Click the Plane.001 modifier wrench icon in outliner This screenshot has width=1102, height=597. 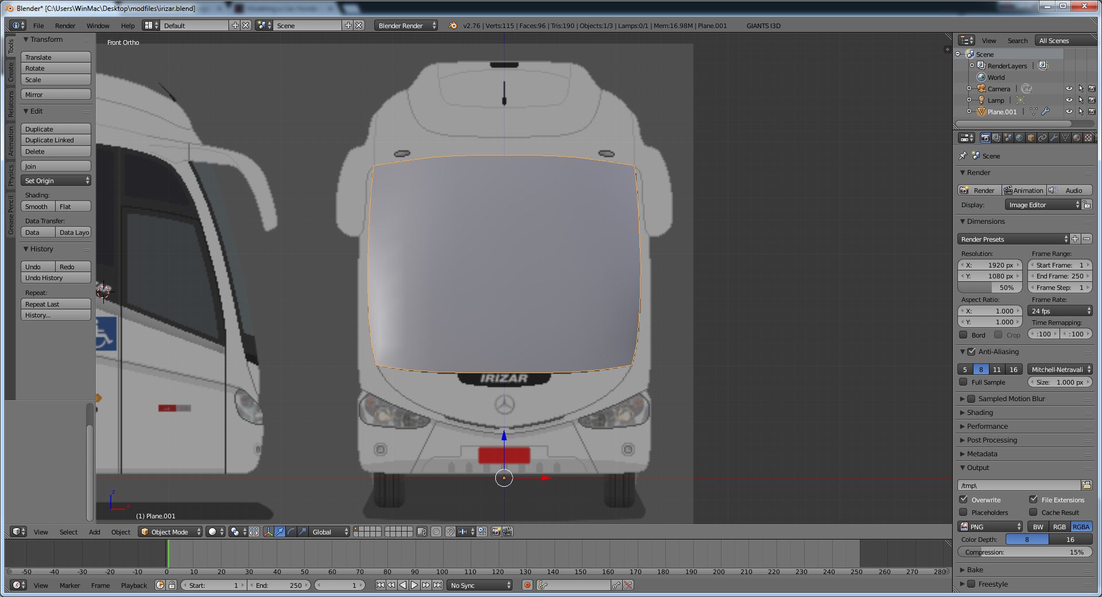click(1045, 111)
